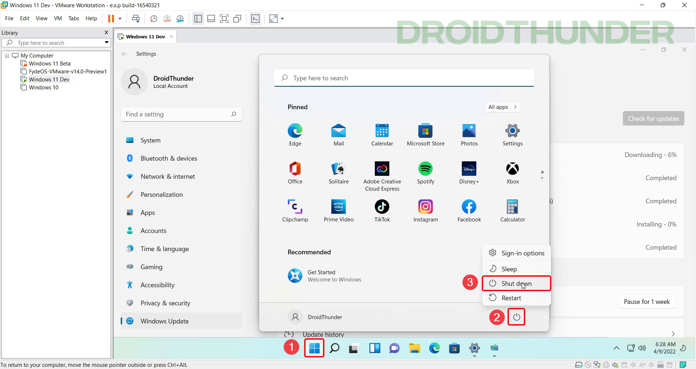Viewport: 696px width, 369px height.
Task: Open the DroidThunder user account in Start
Action: tap(315, 317)
